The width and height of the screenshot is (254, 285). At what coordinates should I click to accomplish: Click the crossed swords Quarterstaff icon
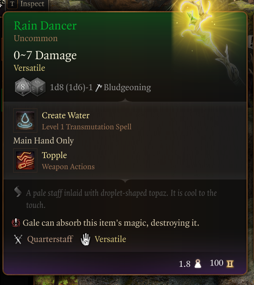(18, 239)
